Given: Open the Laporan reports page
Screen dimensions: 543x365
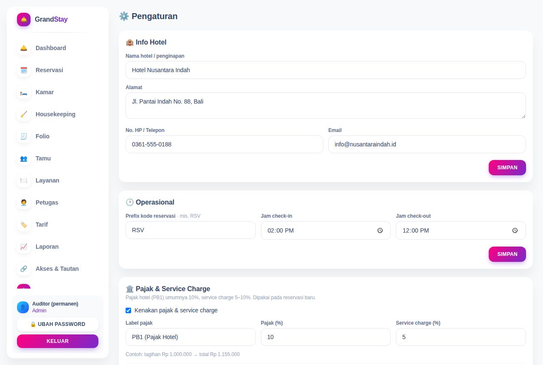Looking at the screenshot, I should 58,247.
